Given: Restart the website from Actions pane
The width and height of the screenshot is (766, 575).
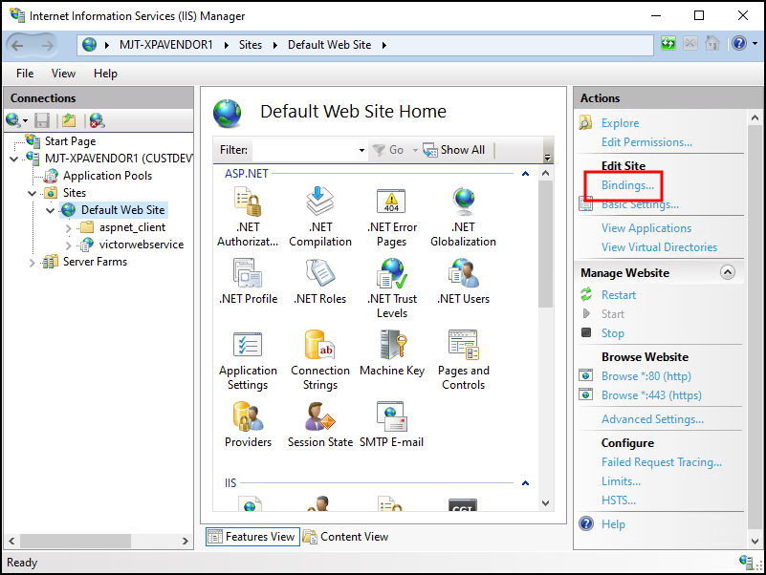Looking at the screenshot, I should [618, 295].
